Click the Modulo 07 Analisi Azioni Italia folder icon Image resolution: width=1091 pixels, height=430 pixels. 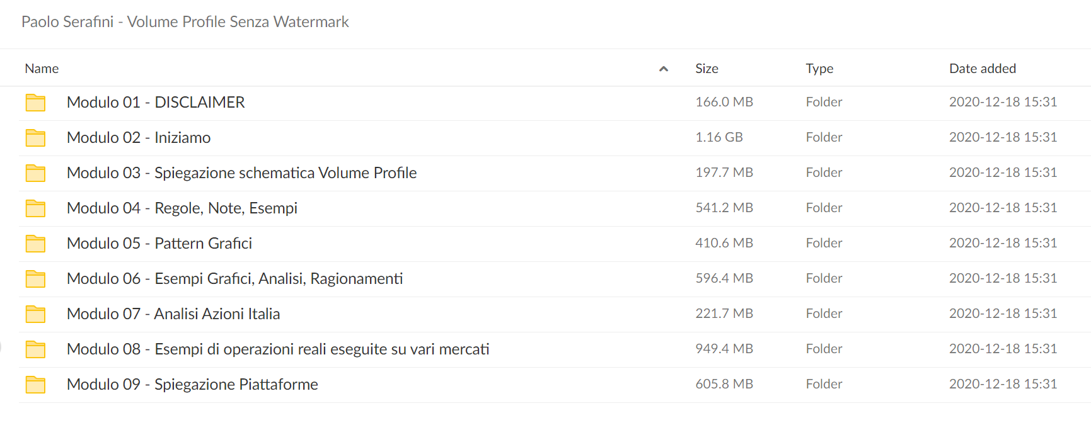point(35,314)
